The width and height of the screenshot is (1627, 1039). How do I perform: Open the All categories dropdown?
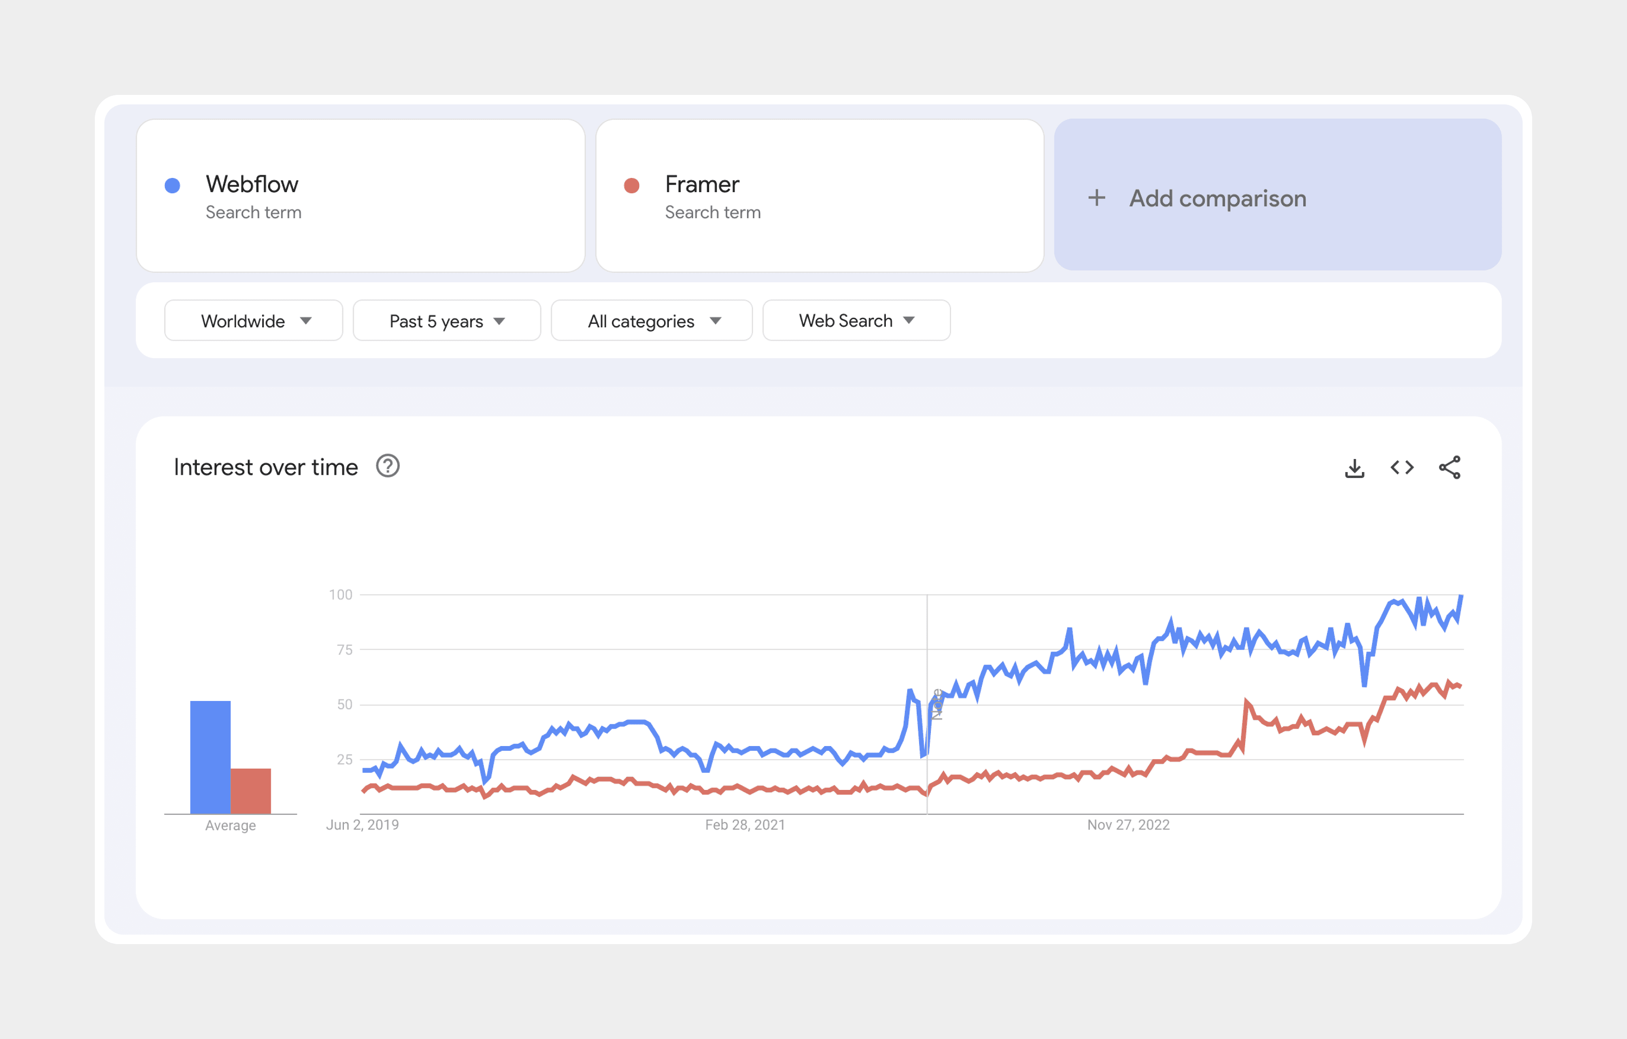(x=651, y=321)
